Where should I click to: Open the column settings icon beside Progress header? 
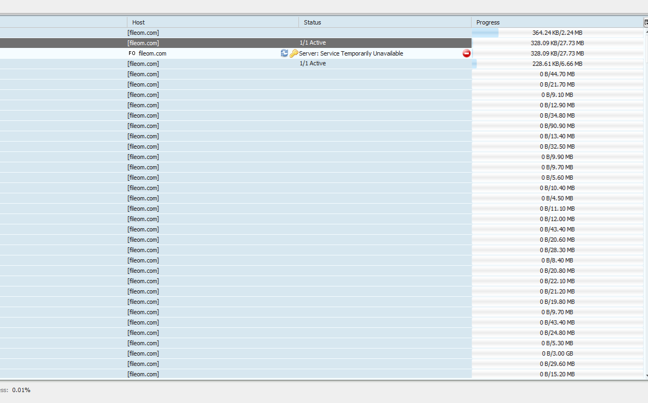coord(646,22)
